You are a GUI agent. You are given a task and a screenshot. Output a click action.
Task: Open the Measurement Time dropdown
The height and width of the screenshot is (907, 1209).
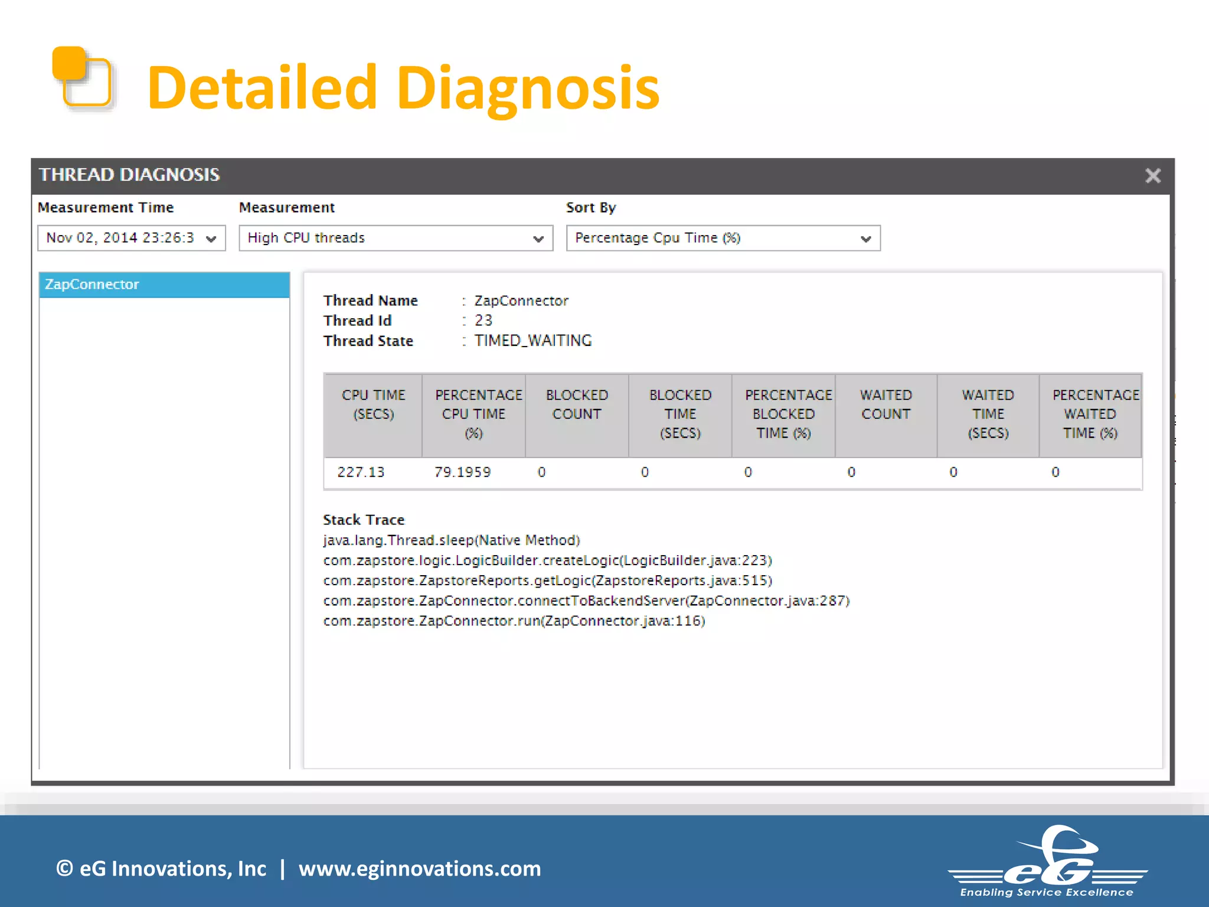coord(132,238)
